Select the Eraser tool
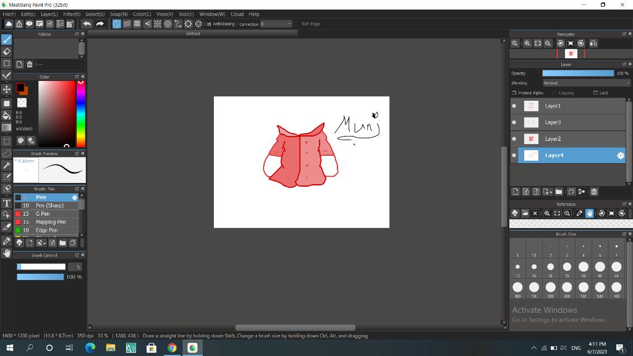 (x=6, y=52)
